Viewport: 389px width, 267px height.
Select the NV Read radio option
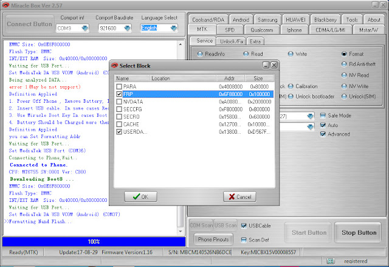pyautogui.click(x=344, y=75)
